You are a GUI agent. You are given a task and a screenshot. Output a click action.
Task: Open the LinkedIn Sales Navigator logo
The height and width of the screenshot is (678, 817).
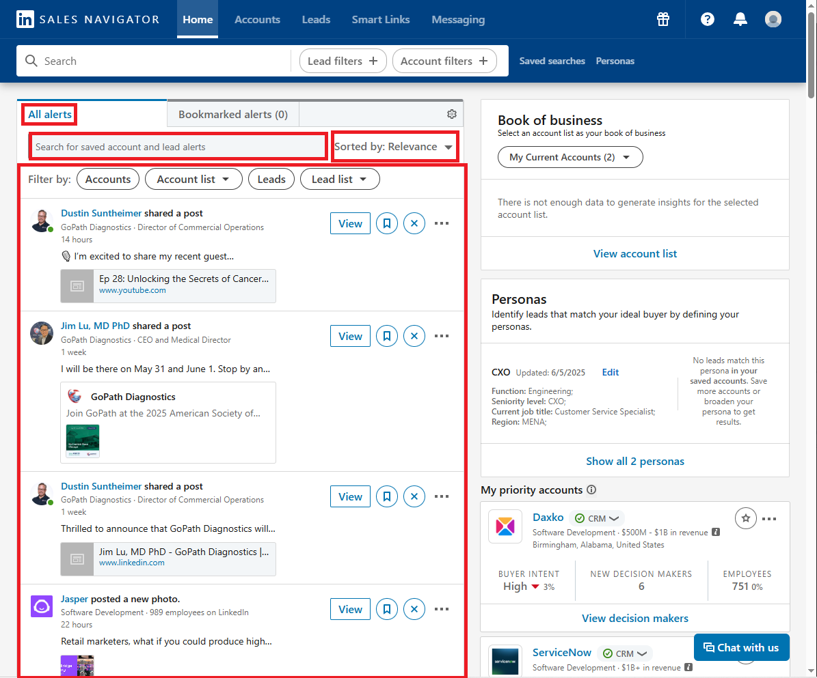tap(88, 19)
